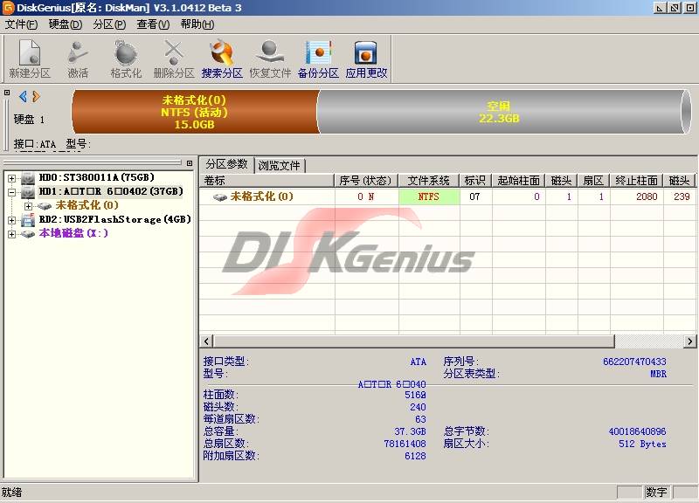Click the Backup Partition (备份分区) icon
699x503 pixels.
pos(318,59)
